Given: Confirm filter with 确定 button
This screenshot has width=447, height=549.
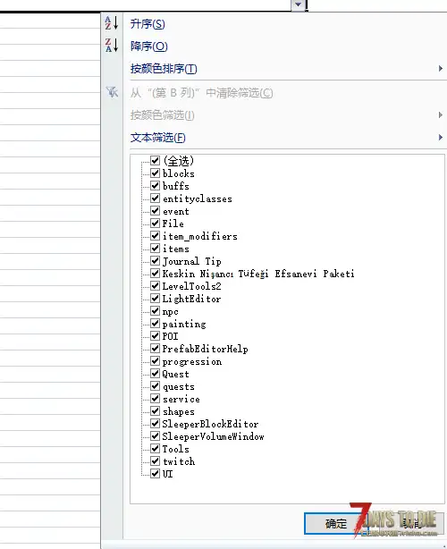Looking at the screenshot, I should [335, 523].
